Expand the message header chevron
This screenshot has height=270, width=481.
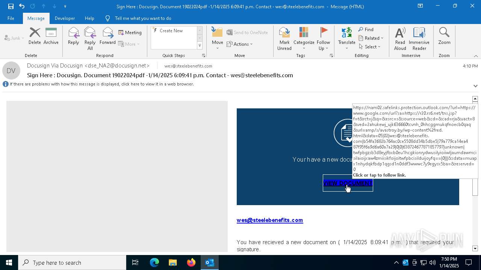tap(475, 86)
